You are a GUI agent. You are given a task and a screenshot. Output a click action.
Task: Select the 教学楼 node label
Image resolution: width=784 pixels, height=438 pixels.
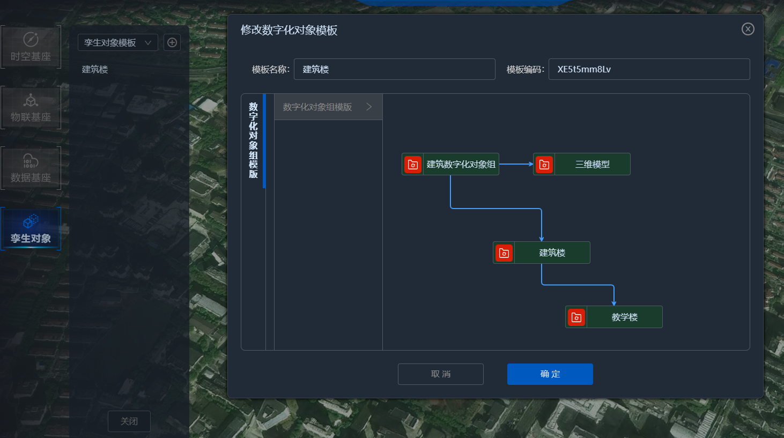pos(625,317)
